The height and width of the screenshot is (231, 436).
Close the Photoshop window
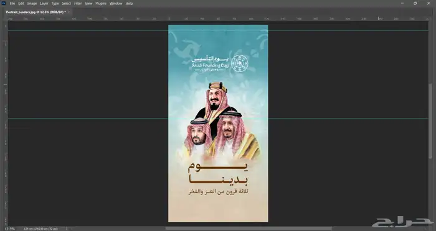429,3
